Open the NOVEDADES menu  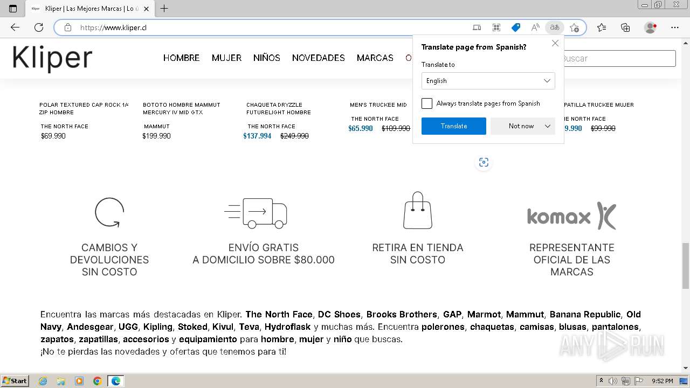[x=319, y=58]
